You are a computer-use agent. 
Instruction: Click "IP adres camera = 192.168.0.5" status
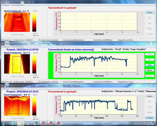tap(23, 40)
